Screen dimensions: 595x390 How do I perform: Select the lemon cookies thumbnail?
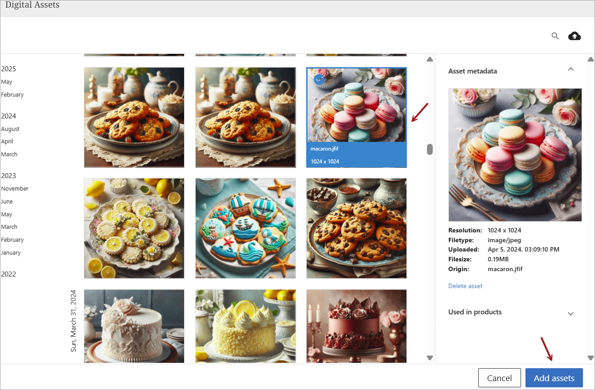134,228
